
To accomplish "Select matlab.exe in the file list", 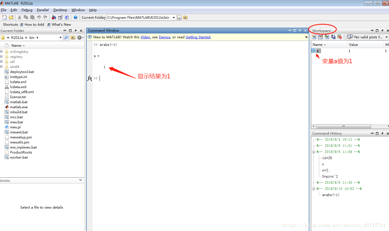I will pos(19,107).
